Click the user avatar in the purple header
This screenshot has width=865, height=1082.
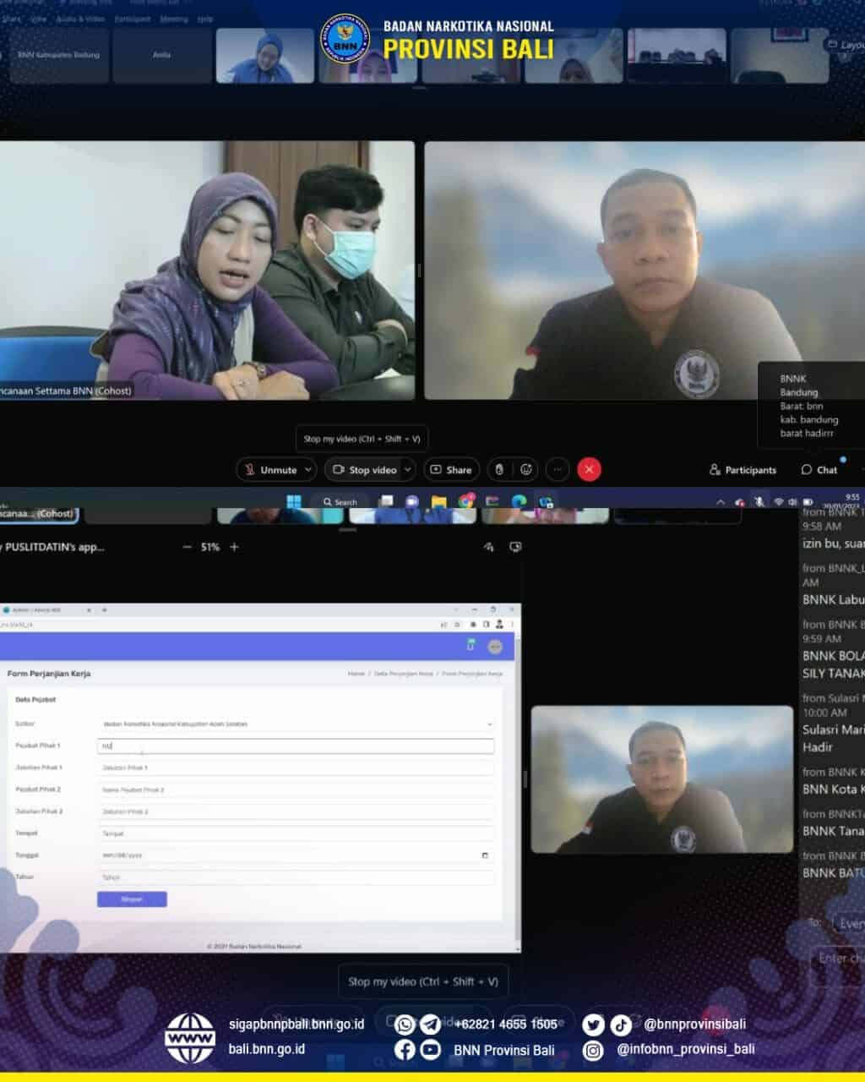tap(495, 647)
